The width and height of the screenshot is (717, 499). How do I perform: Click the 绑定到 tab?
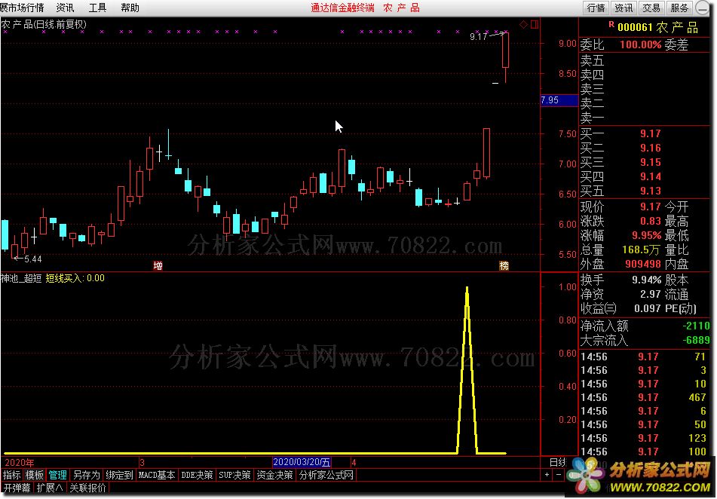click(x=119, y=475)
